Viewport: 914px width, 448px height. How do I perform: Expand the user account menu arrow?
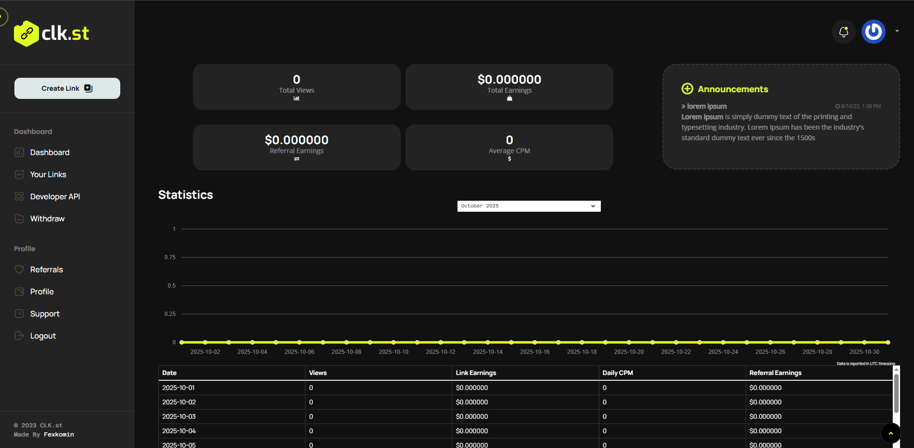897,31
